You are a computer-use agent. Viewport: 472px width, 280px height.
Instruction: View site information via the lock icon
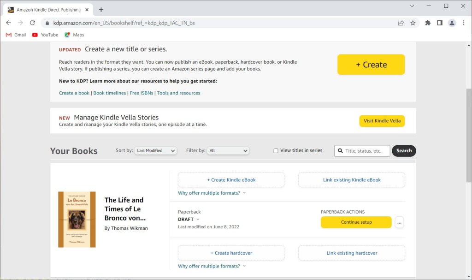click(47, 22)
